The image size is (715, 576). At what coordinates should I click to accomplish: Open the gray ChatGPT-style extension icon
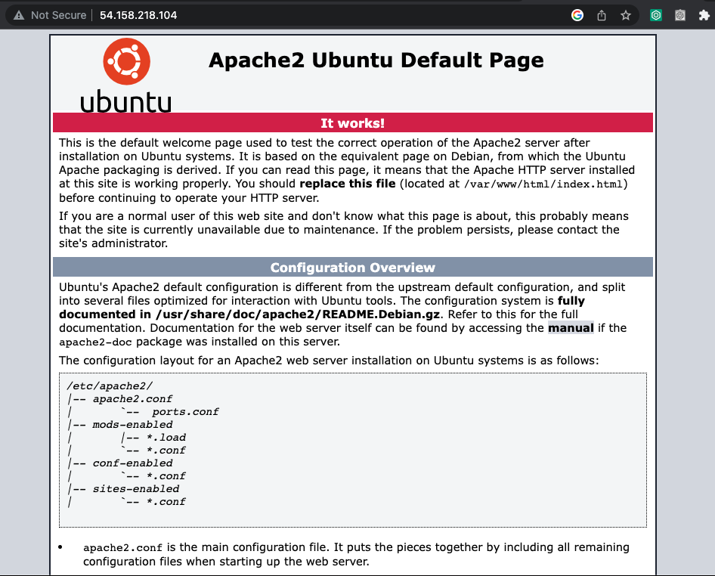pyautogui.click(x=680, y=15)
